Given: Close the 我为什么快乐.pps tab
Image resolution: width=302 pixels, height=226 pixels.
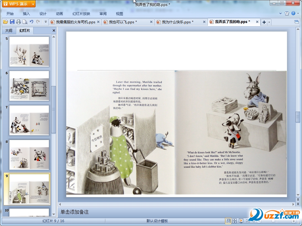Looking at the screenshot, I should [204, 22].
